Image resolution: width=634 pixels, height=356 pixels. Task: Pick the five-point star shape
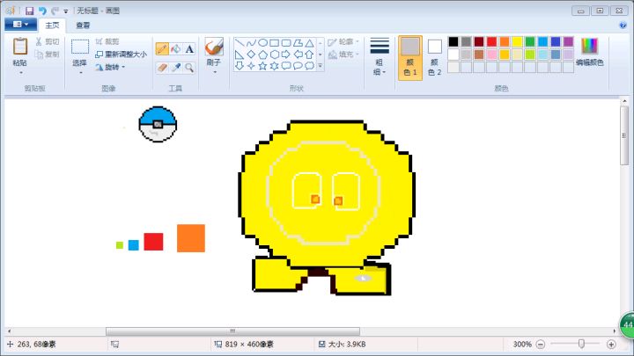click(x=262, y=66)
